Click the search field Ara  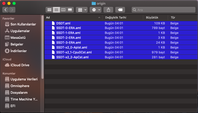click(164, 10)
